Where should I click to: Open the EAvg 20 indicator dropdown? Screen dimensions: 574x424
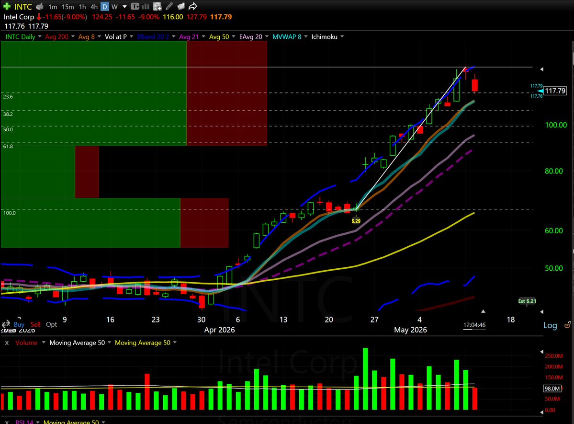[x=267, y=36]
